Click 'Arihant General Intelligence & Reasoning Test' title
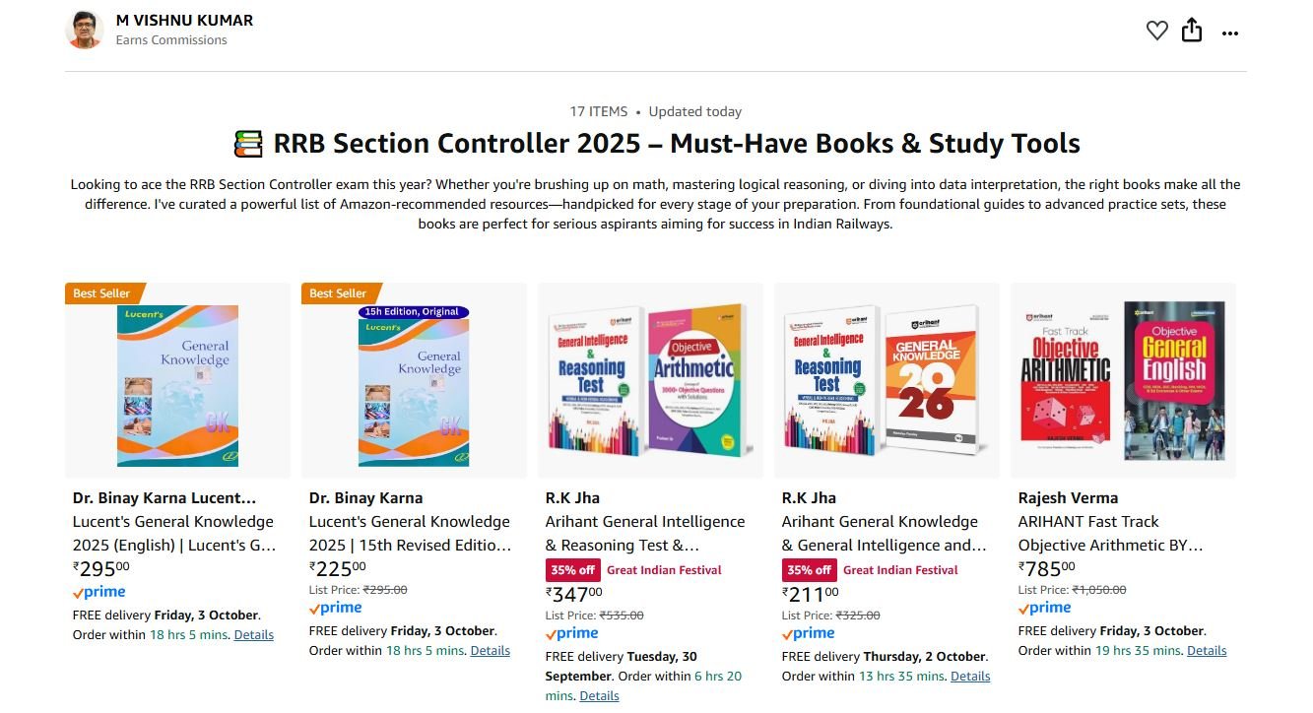Image resolution: width=1313 pixels, height=713 pixels. point(645,533)
